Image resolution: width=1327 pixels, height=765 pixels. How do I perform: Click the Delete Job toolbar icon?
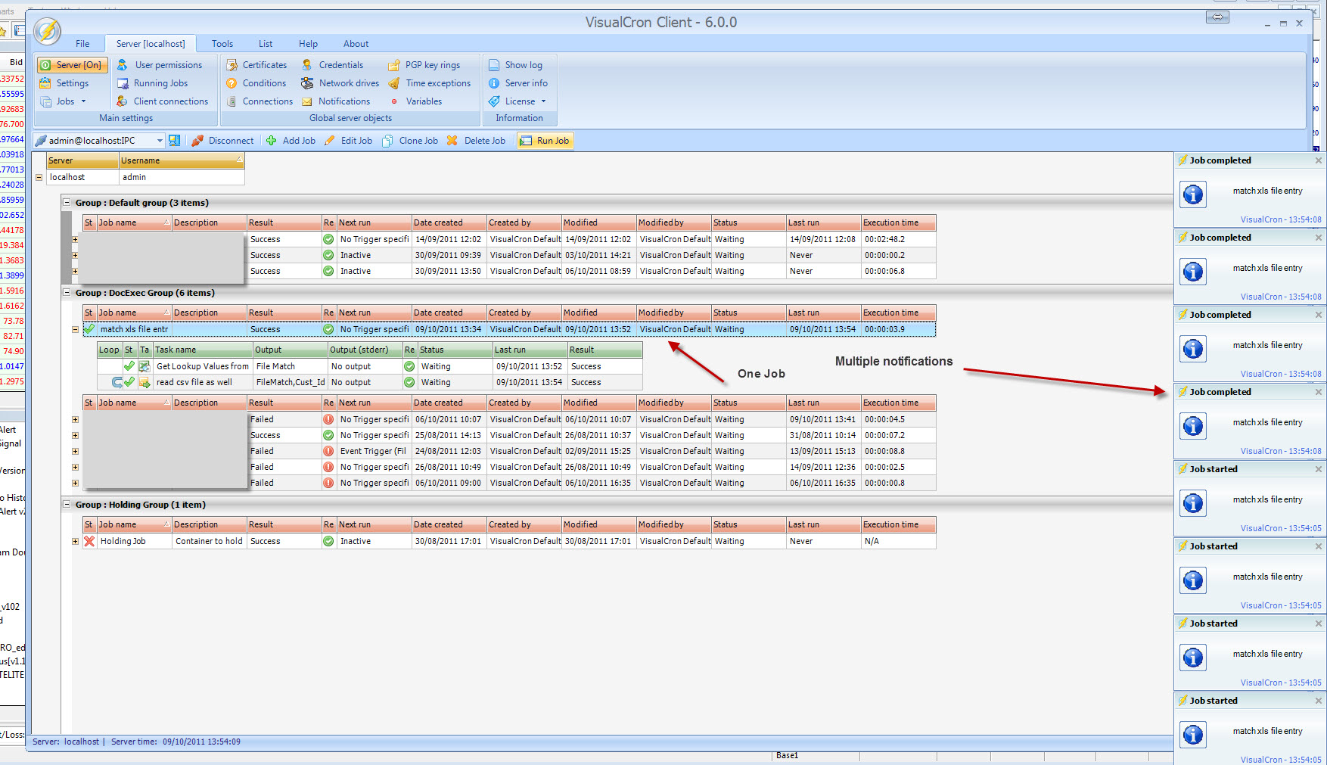[452, 141]
